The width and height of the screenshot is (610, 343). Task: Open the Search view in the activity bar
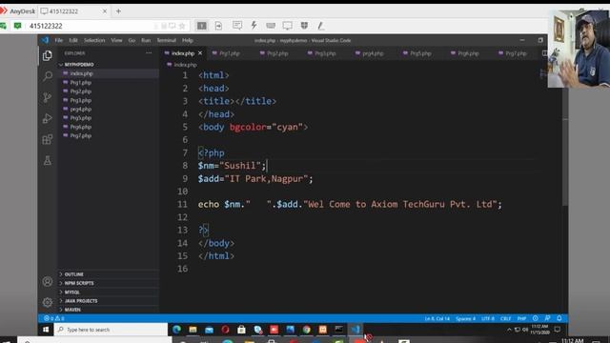(x=48, y=76)
